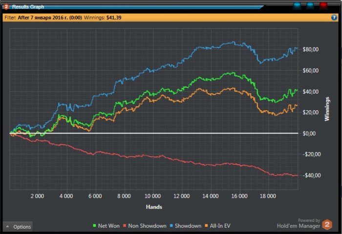Screen dimensions: 342x234
Task: Click the red close window button
Action: tap(323, 6)
